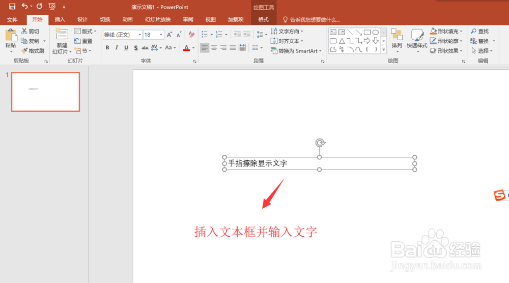Click the Tell Me search box
The image size is (509, 283).
tap(312, 20)
